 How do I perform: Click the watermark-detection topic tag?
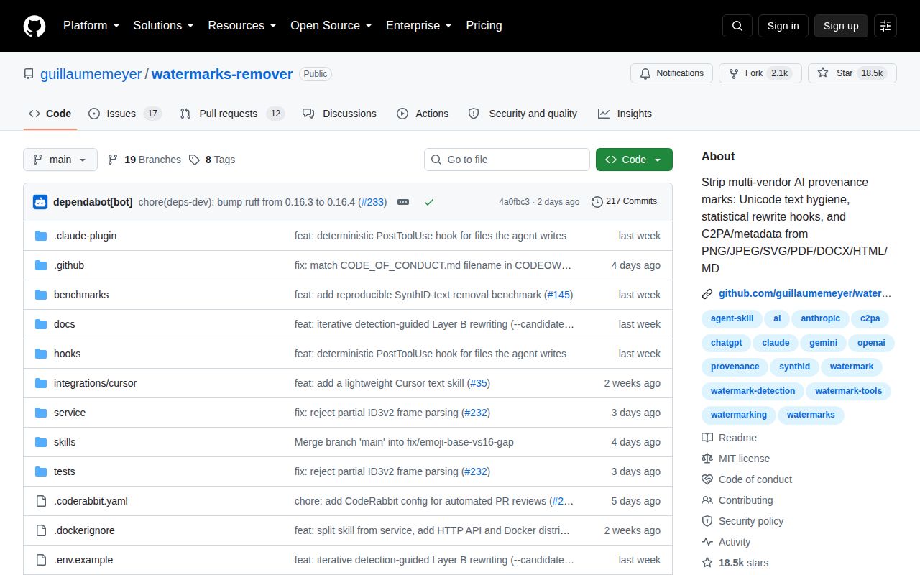tap(753, 391)
